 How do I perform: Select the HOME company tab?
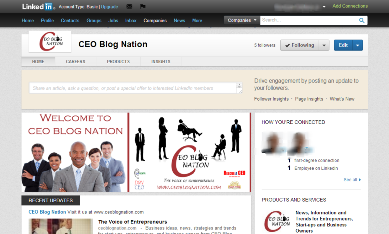coord(38,61)
